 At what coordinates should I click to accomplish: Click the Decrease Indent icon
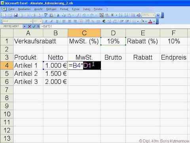122,21
